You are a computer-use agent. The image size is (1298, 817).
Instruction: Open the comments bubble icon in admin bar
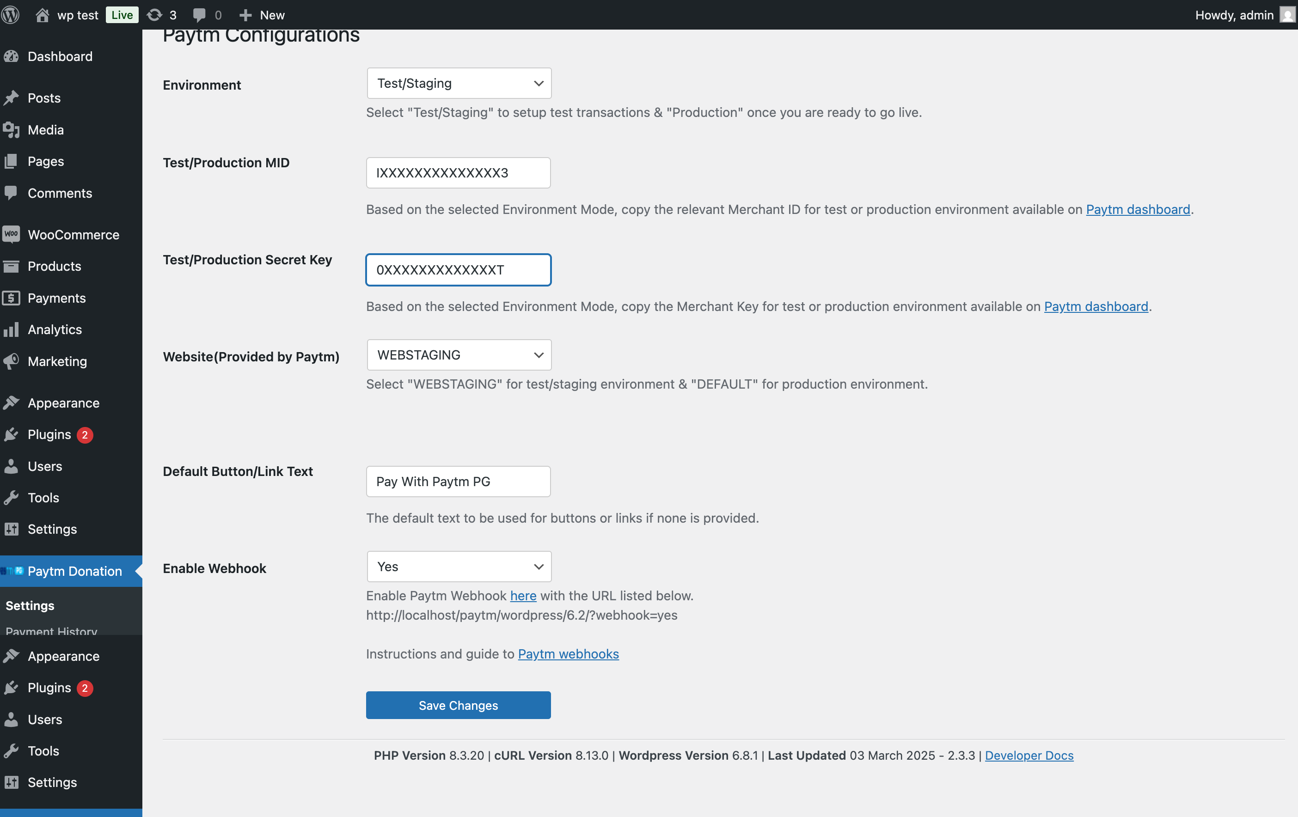pyautogui.click(x=199, y=15)
